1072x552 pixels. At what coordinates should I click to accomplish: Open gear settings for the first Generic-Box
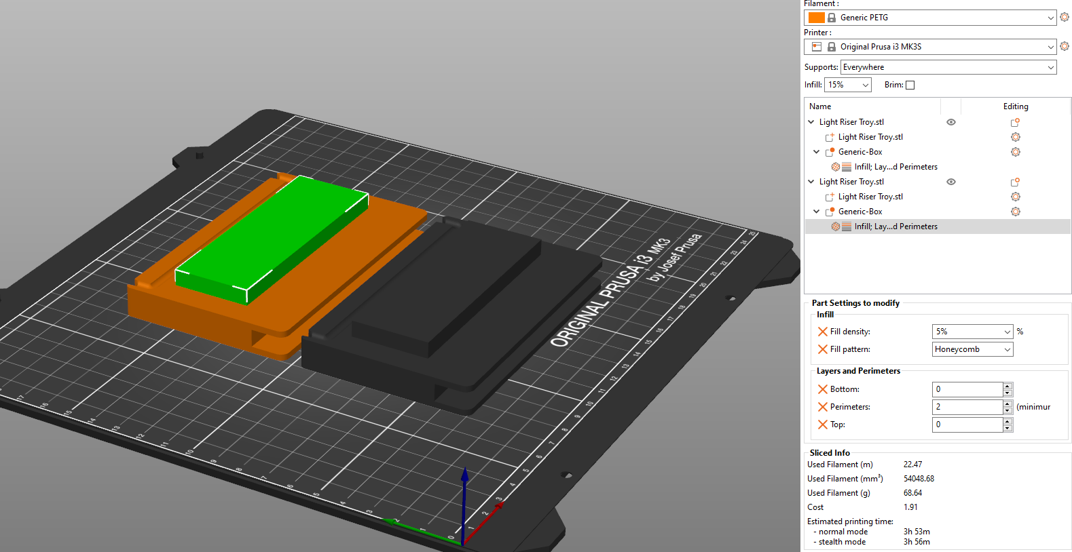[1016, 152]
